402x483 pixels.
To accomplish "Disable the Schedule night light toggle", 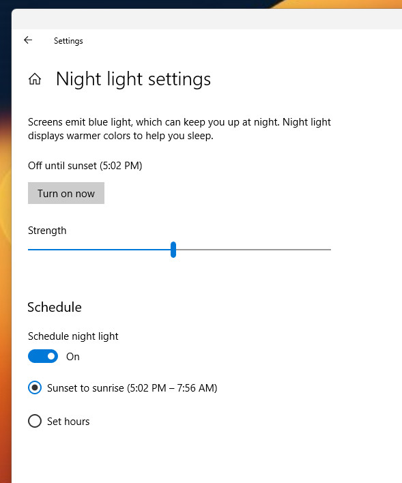I will click(x=43, y=356).
